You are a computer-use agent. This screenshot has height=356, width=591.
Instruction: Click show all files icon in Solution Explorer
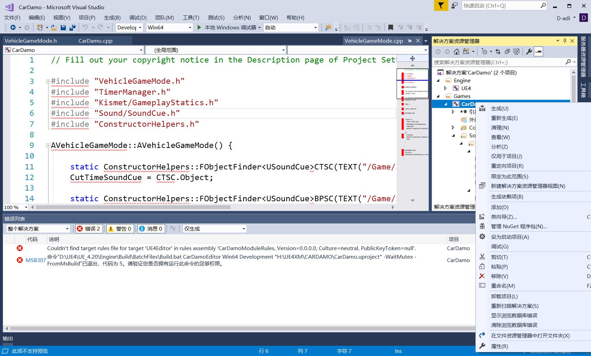pyautogui.click(x=516, y=52)
